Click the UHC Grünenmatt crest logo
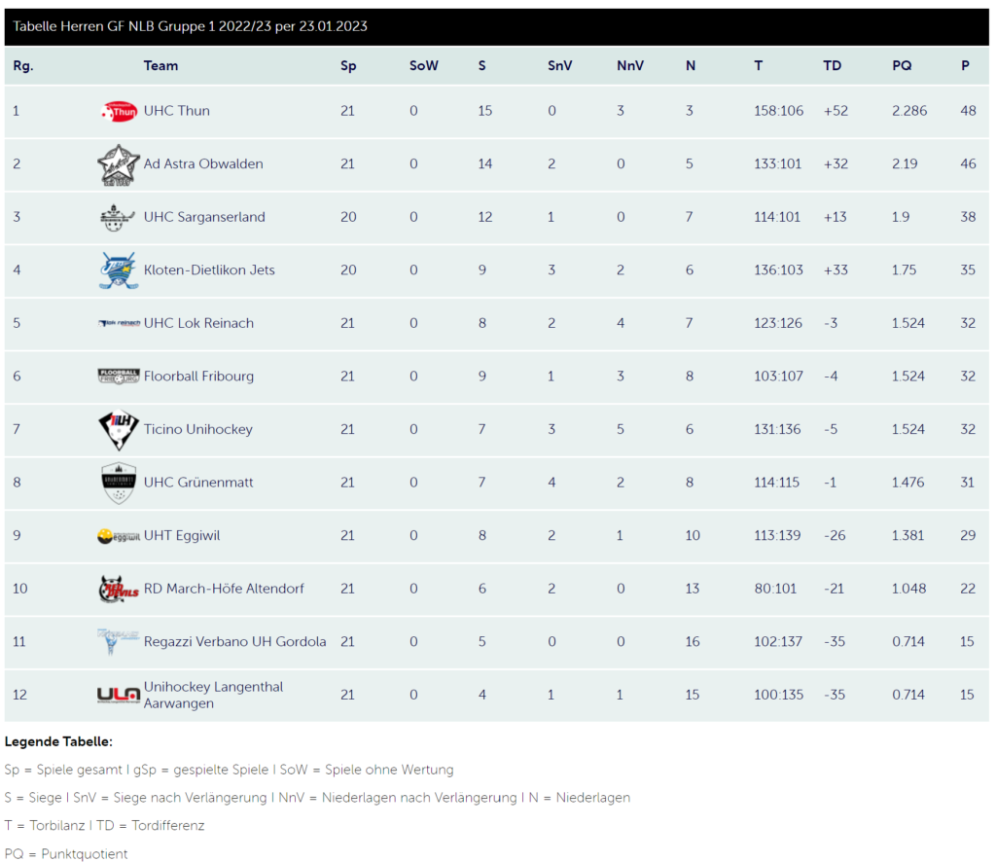 [x=119, y=483]
